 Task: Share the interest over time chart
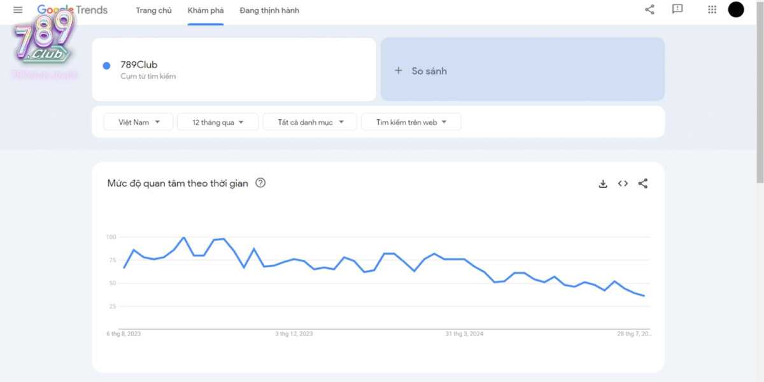643,183
